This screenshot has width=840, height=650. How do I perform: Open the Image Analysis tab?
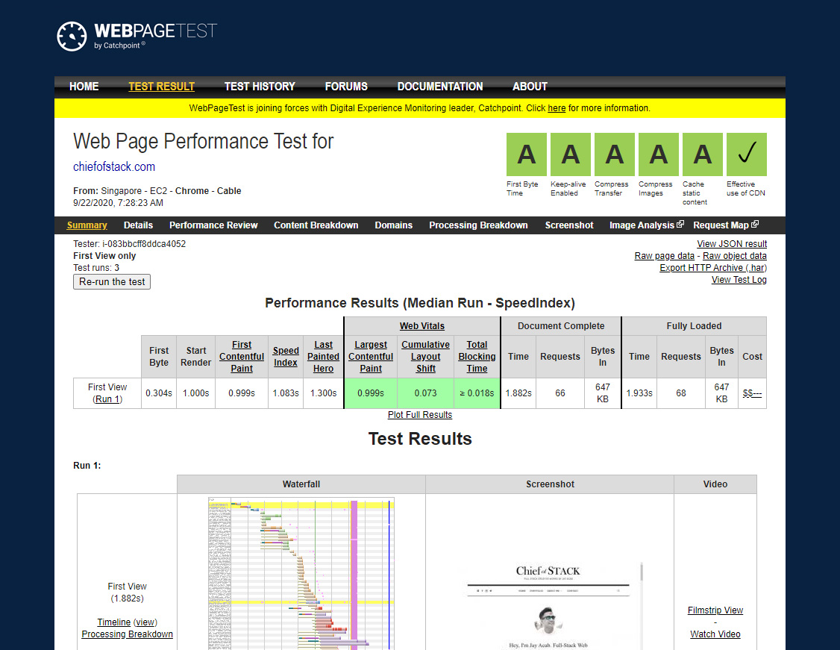642,225
